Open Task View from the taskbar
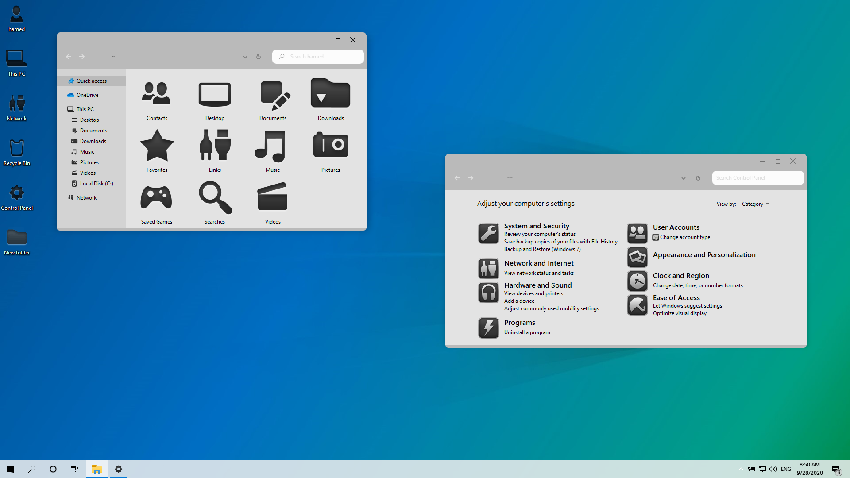The image size is (850, 478). [74, 469]
